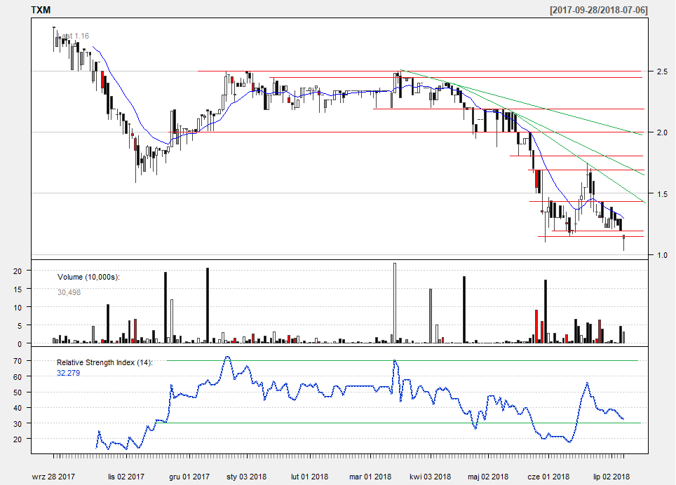Click the 'mar 01 2018' date label
Viewport: 676px width, 485px height.
[370, 477]
